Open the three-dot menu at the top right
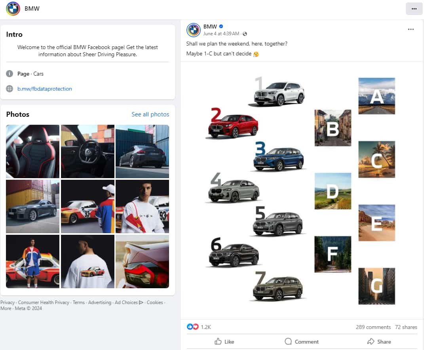This screenshot has height=350, width=424. coord(414,8)
